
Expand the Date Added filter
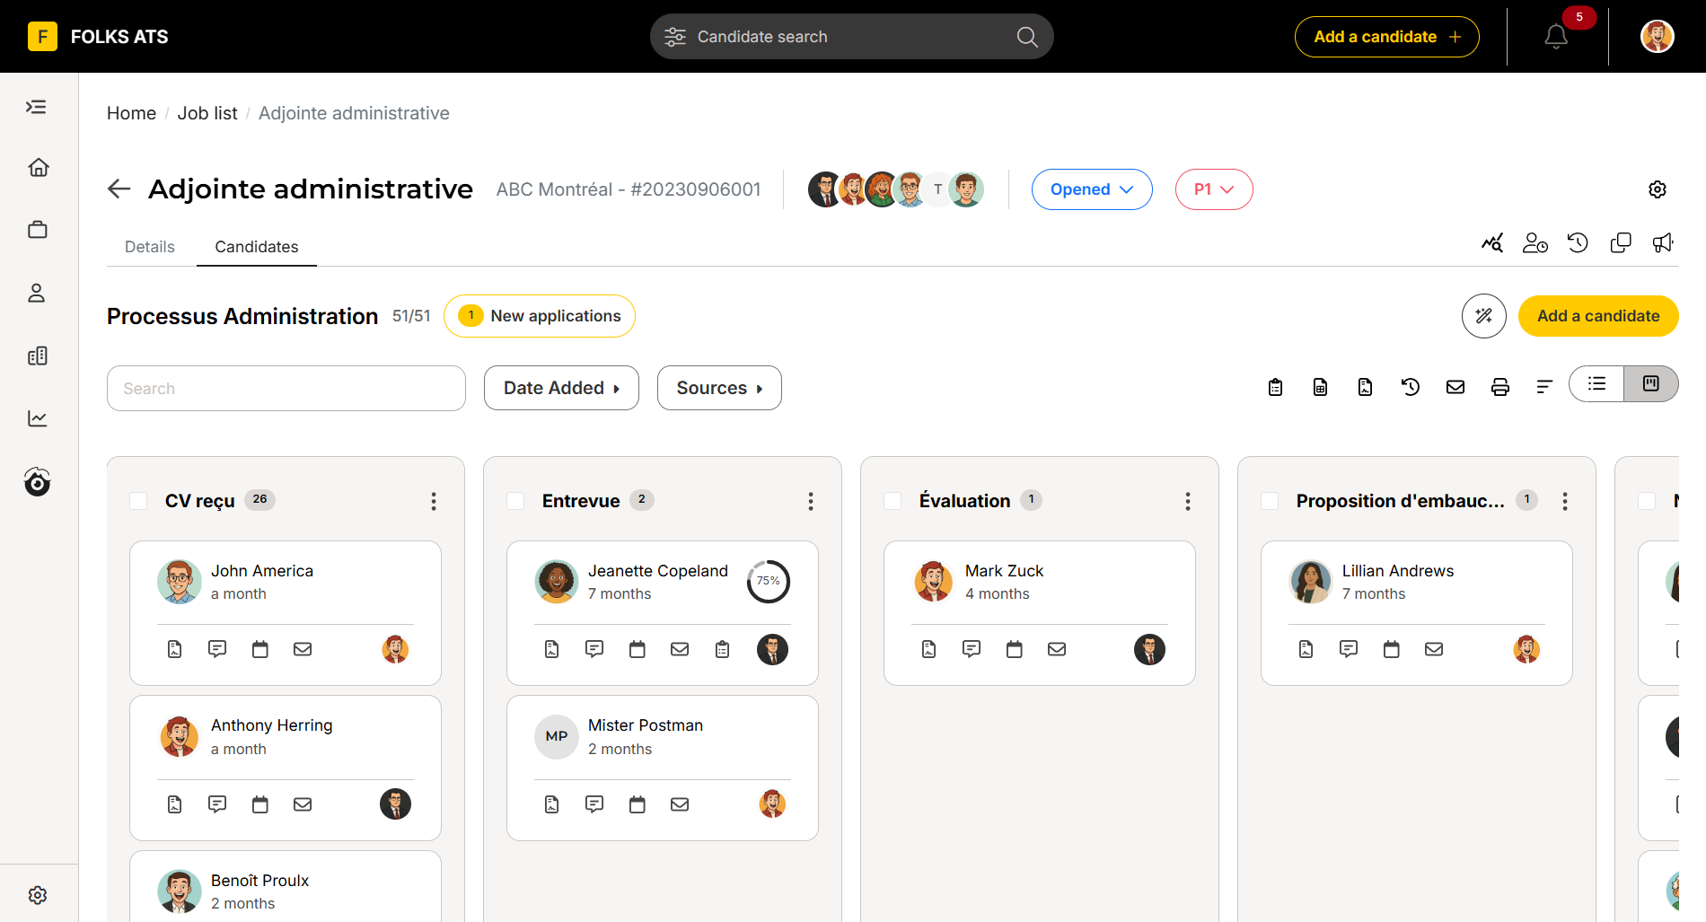[x=561, y=388]
